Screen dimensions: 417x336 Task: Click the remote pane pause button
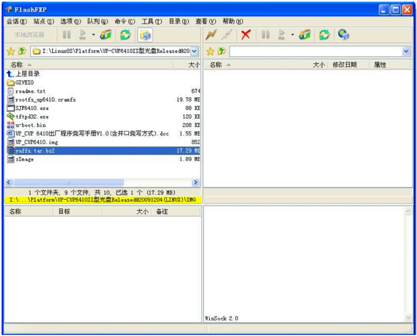(266, 34)
